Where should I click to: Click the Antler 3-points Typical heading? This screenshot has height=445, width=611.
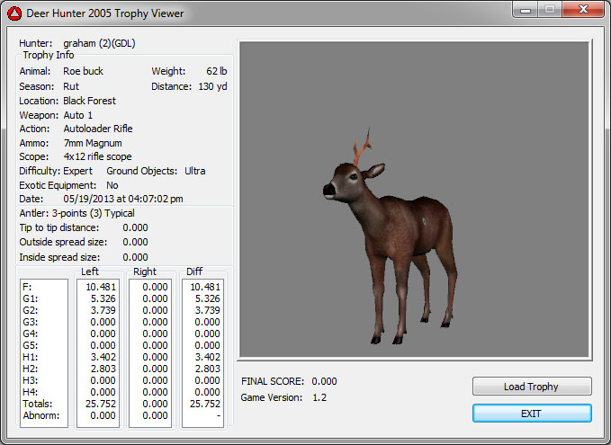tap(77, 213)
